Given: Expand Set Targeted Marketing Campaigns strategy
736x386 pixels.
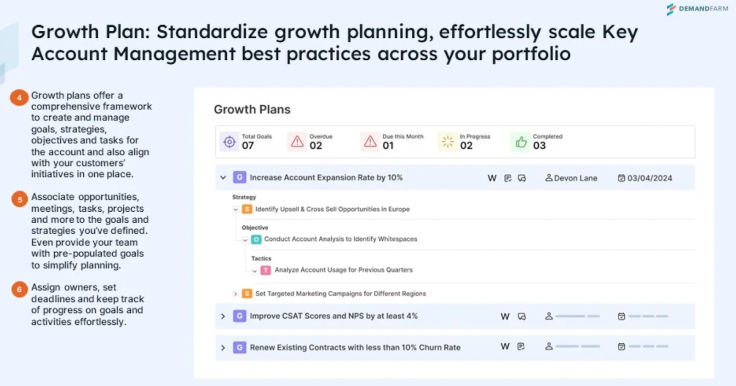Looking at the screenshot, I should [236, 294].
